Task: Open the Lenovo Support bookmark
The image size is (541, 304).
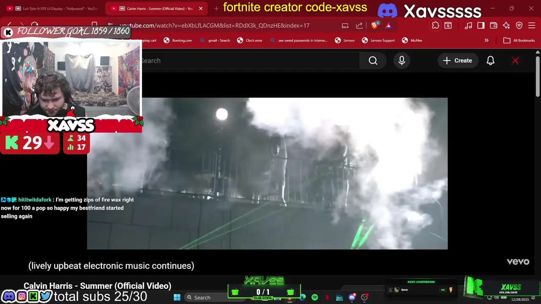Action: pyautogui.click(x=378, y=41)
